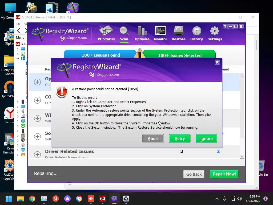The height and width of the screenshot is (205, 273).
Task: Click issue list scrollbar up arrow
Action: [x=242, y=75]
